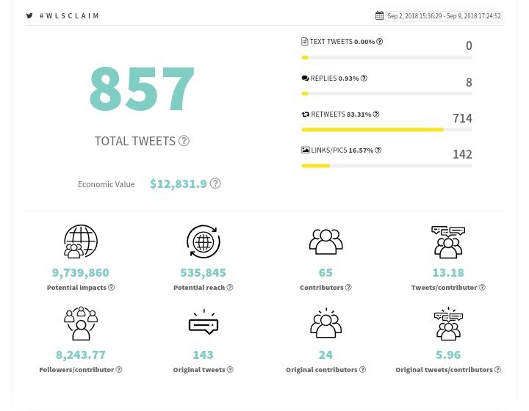Click the 857 total tweets number
Viewport: 529px width, 411px height.
(142, 89)
